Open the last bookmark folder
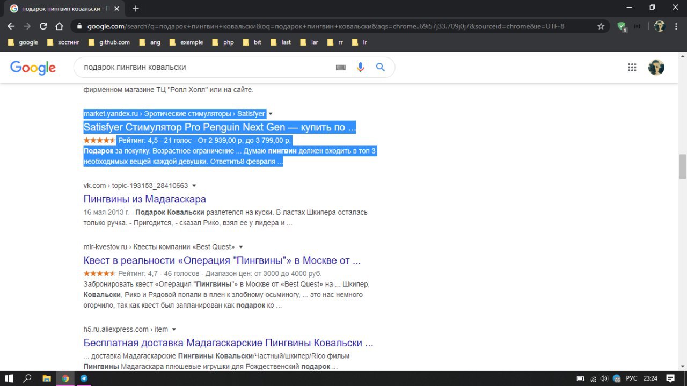Image resolution: width=687 pixels, height=386 pixels. point(281,42)
